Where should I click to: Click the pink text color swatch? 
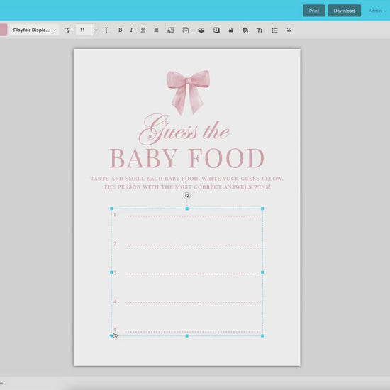[4, 30]
